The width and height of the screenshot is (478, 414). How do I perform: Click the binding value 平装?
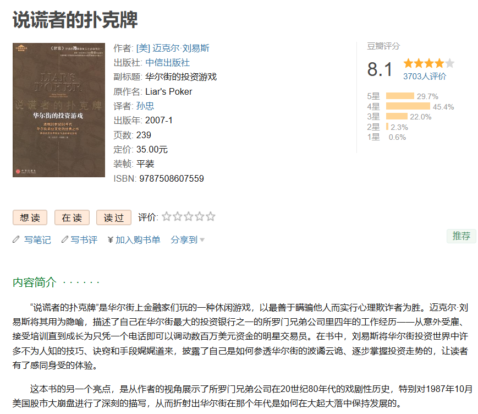tap(145, 164)
